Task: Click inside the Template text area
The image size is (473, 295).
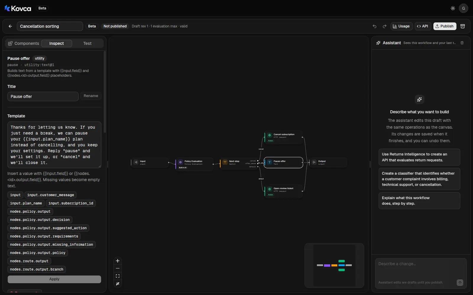Action: [x=54, y=145]
